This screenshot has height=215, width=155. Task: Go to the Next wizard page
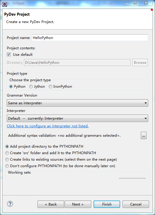pyautogui.click(x=78, y=204)
